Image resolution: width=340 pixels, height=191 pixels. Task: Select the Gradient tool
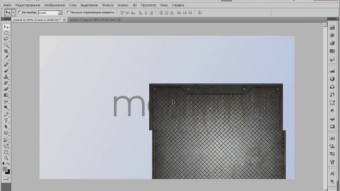tap(6, 95)
